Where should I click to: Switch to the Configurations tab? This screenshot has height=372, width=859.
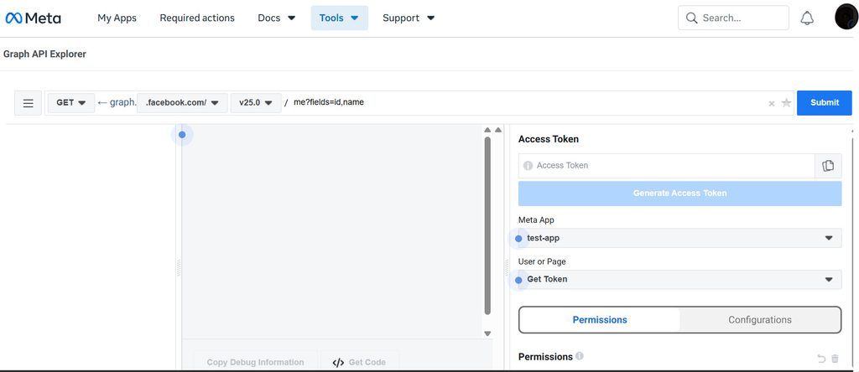point(760,320)
